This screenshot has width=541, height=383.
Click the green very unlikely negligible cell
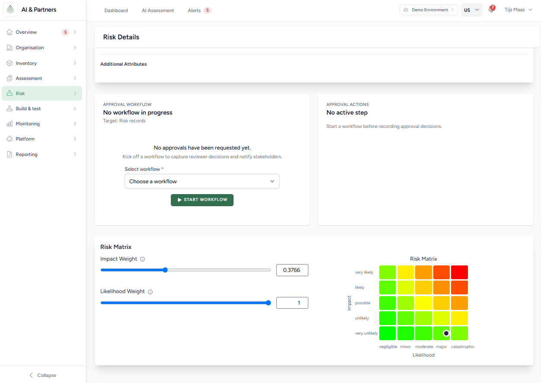pos(387,333)
